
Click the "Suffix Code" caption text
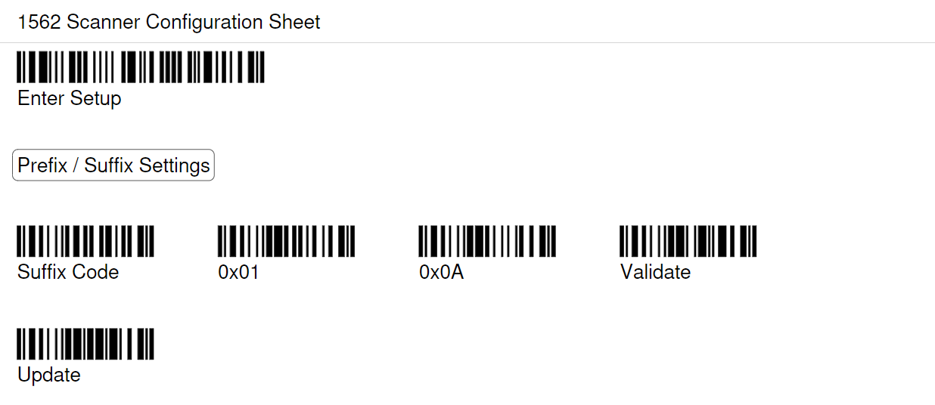[68, 272]
